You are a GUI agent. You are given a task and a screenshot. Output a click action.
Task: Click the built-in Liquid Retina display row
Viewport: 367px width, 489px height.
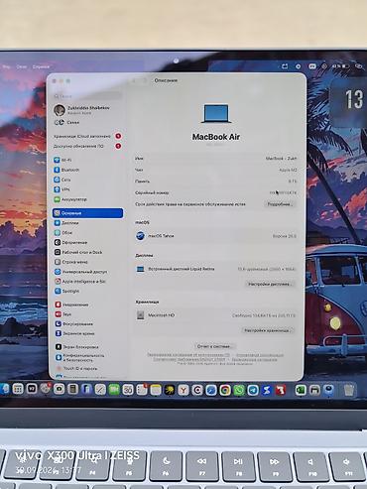215,269
